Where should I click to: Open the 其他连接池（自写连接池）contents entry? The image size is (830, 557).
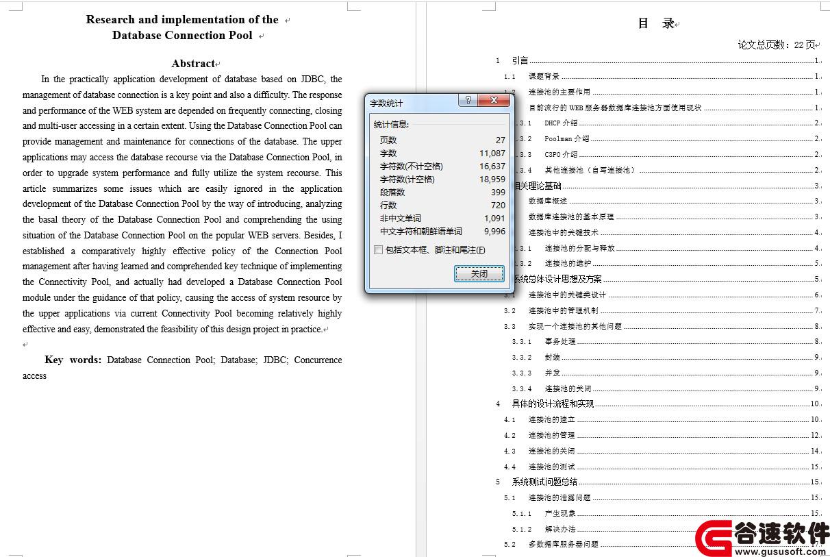point(666,170)
